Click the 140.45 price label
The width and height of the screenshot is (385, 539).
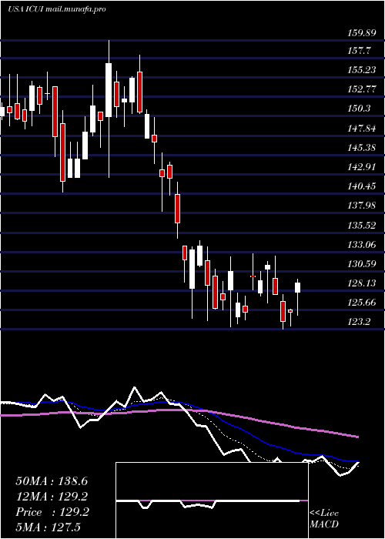(x=363, y=186)
